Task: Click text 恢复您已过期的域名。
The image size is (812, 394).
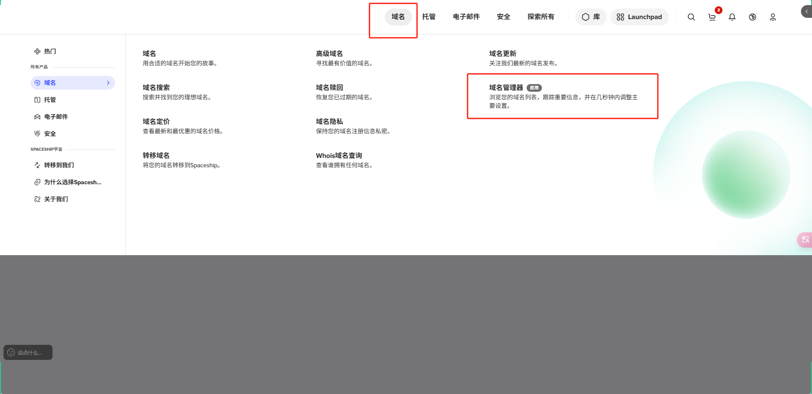Action: [x=346, y=97]
